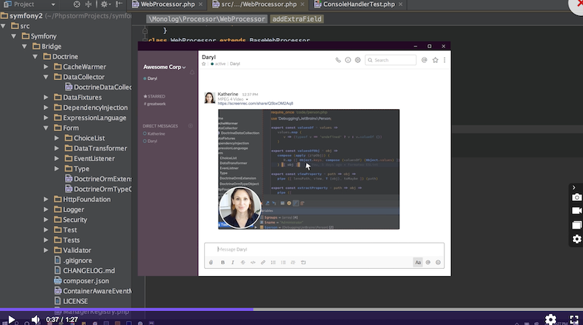Apply numbered list in message composer
Image resolution: width=583 pixels, height=325 pixels.
click(273, 262)
